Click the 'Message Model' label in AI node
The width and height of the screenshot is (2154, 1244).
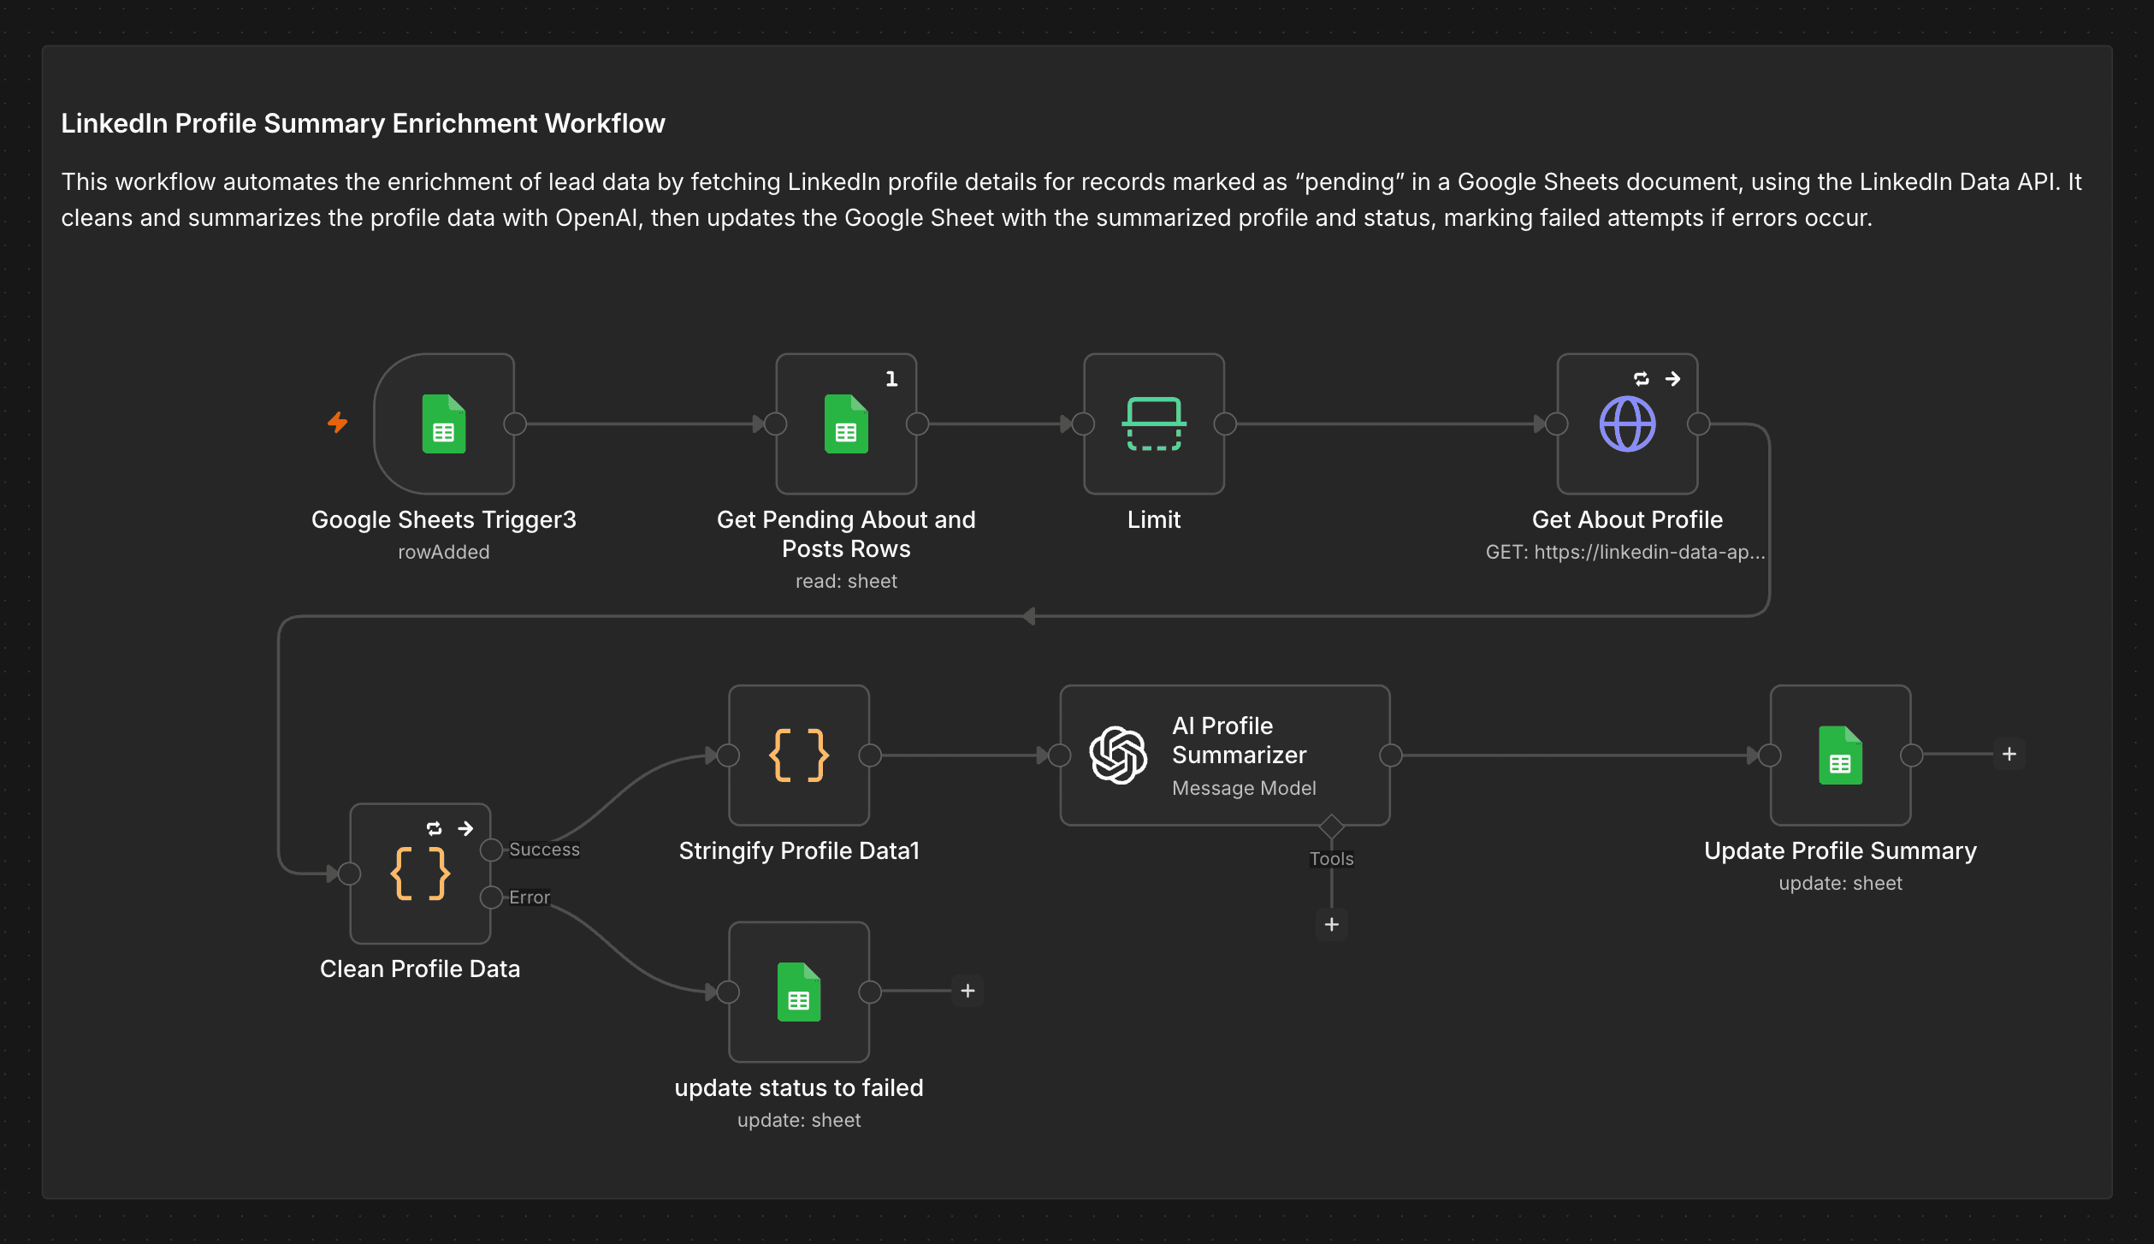click(1244, 788)
